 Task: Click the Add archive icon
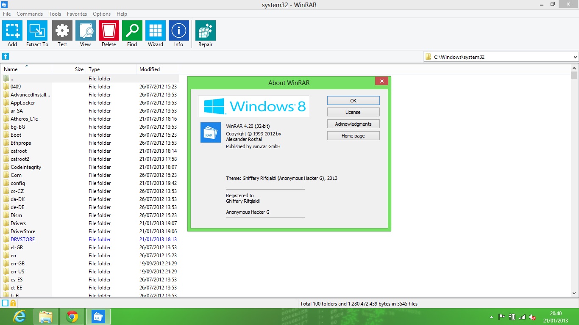[x=12, y=30]
